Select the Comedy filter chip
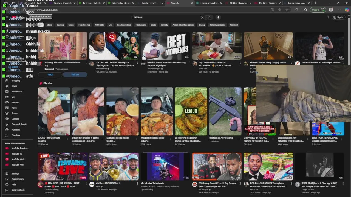Screen dimensions: 351x197 [164, 25]
